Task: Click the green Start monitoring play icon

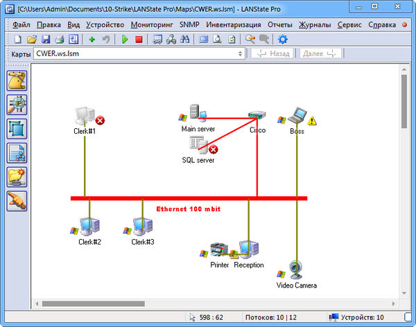Action: tap(125, 39)
